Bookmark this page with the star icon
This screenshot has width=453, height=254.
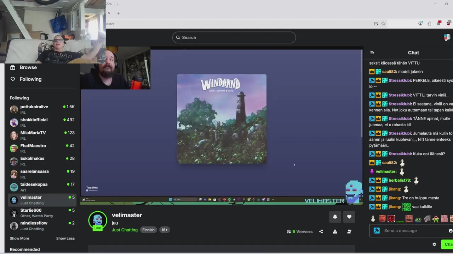coord(383,24)
